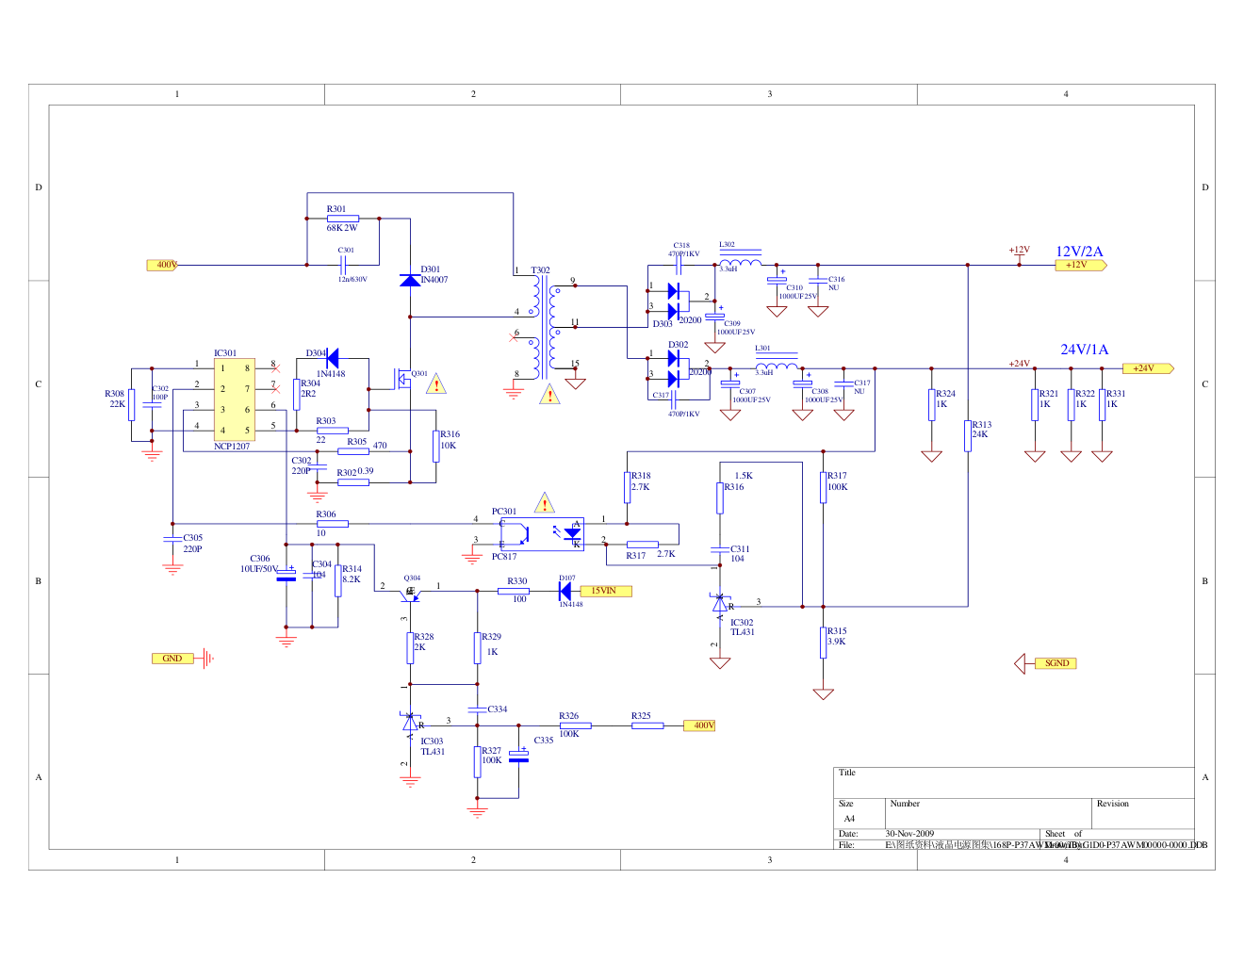Click the yellow 15VIN net label
This screenshot has width=1244, height=961.
[605, 591]
